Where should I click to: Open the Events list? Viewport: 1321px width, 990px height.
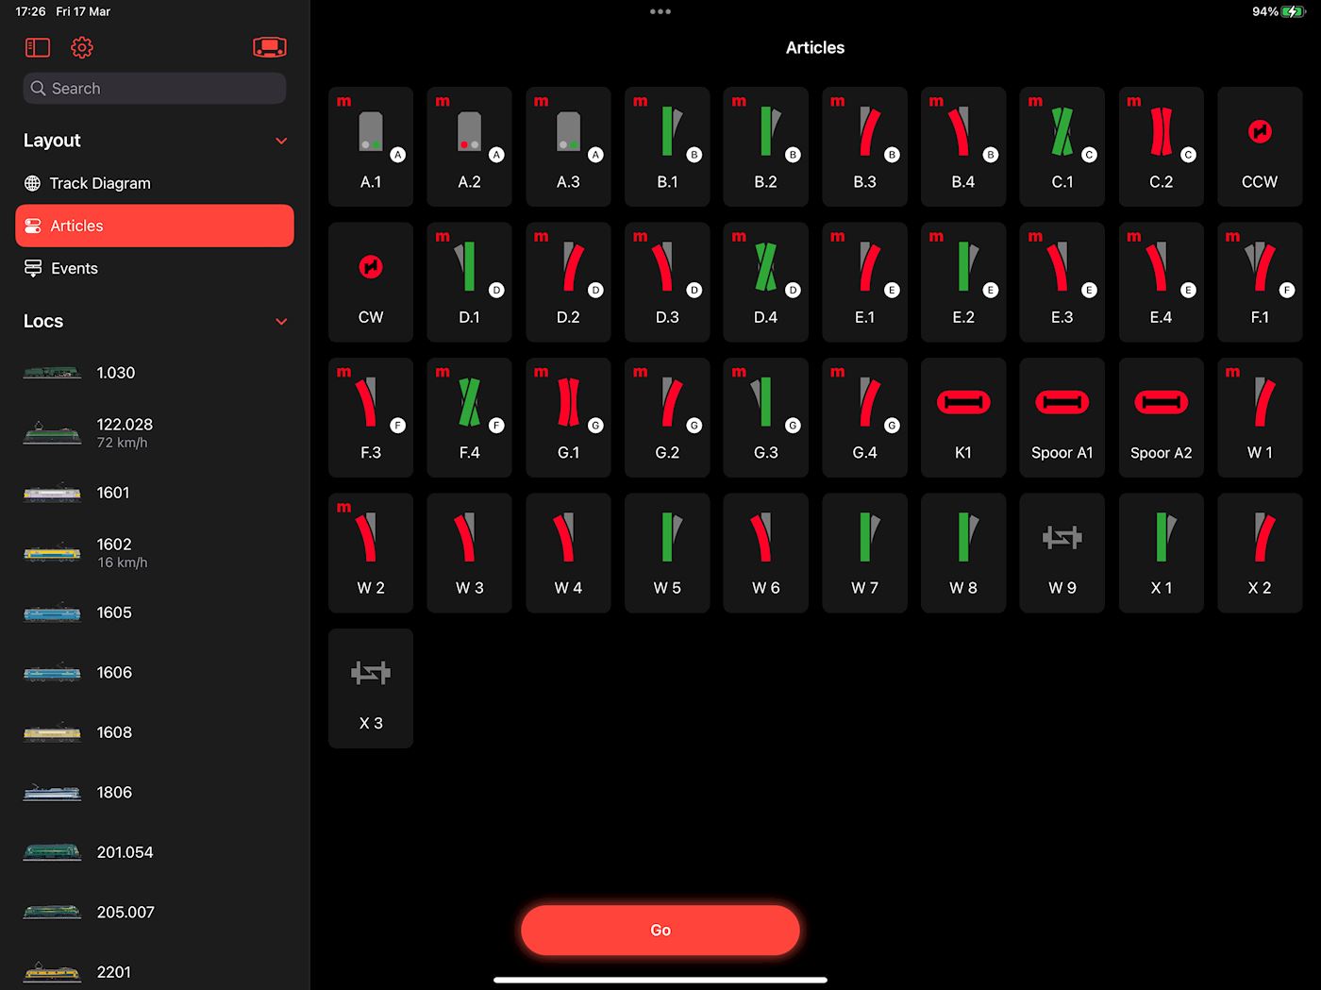click(x=155, y=268)
